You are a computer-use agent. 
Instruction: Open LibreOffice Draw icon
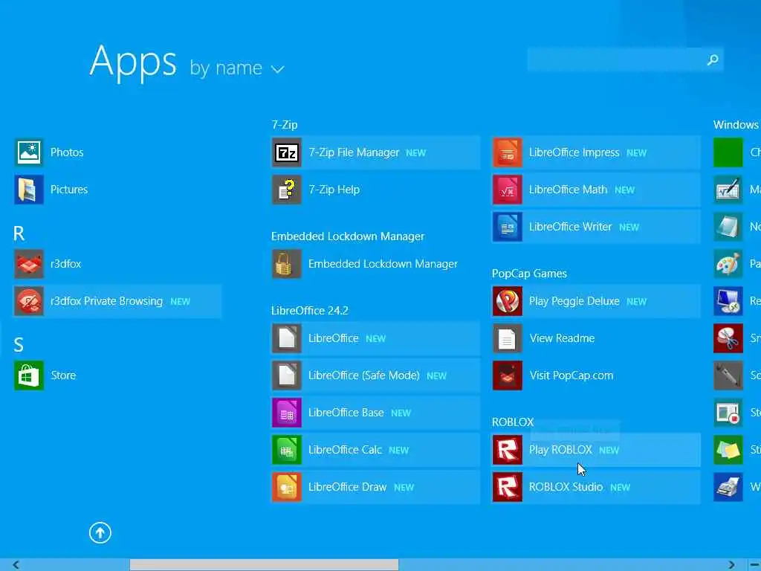pos(286,487)
